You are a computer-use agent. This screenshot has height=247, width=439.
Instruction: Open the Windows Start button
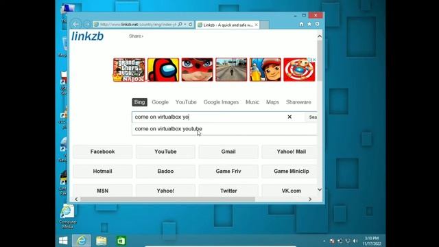coord(63,241)
